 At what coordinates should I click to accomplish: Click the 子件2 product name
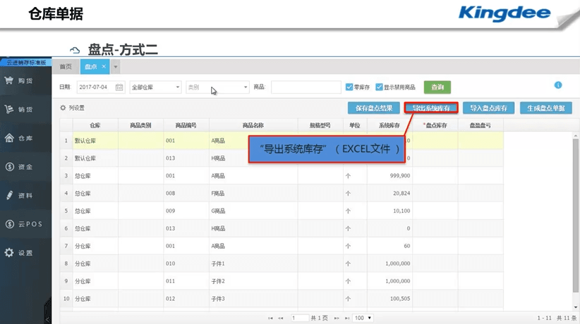(218, 281)
